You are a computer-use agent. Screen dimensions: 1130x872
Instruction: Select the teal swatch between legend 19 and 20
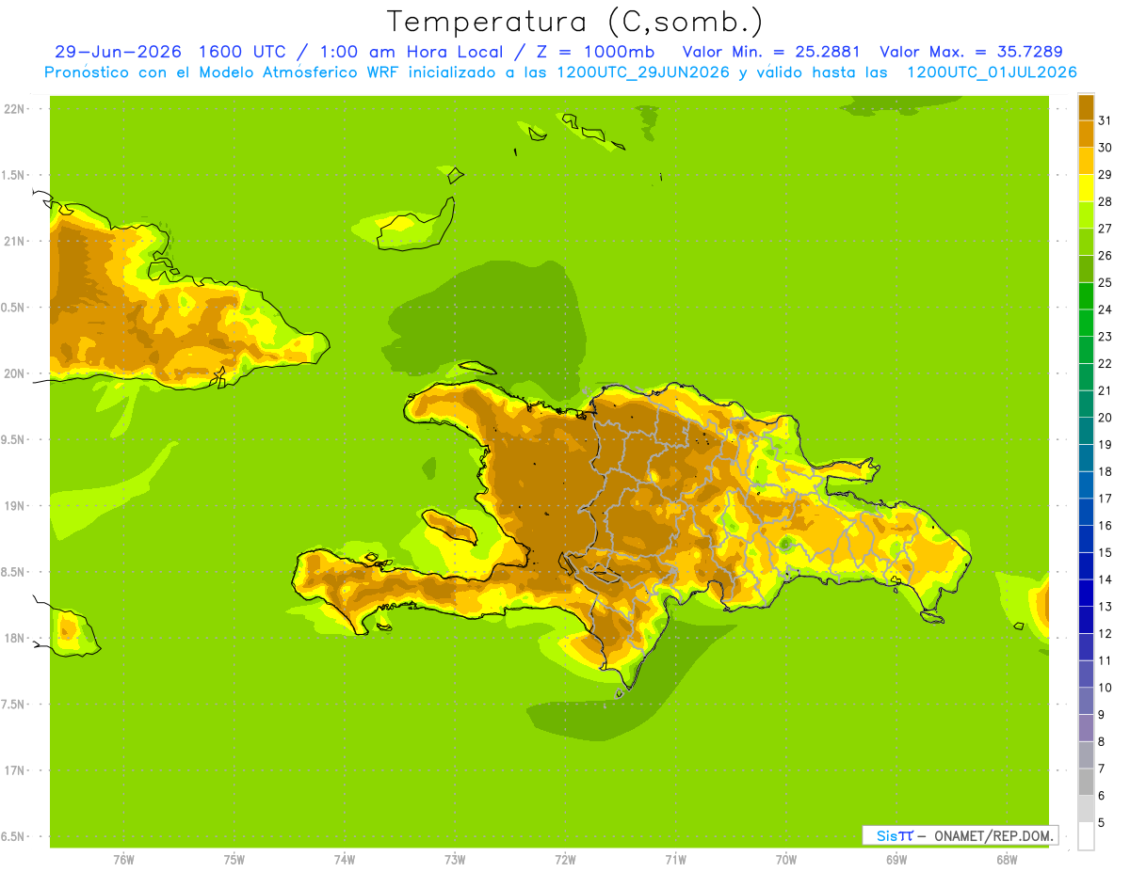(1086, 431)
